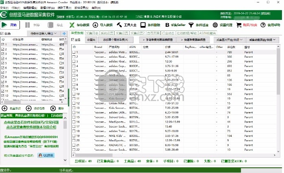Click the 使用帮助 question mark icon
Screen dimensions: 284x173
click(263, 25)
